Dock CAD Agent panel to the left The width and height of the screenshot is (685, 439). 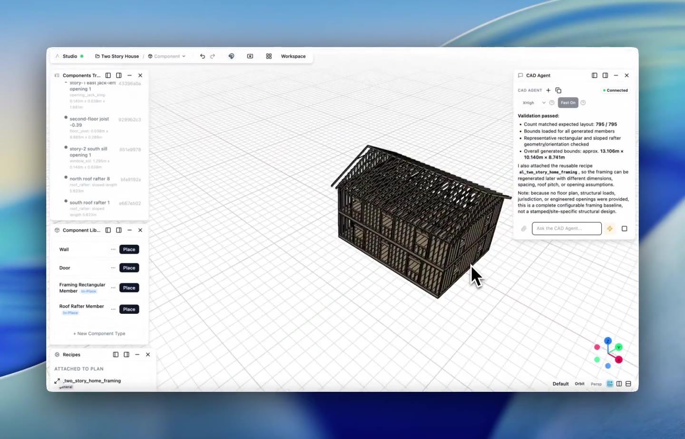tap(595, 75)
